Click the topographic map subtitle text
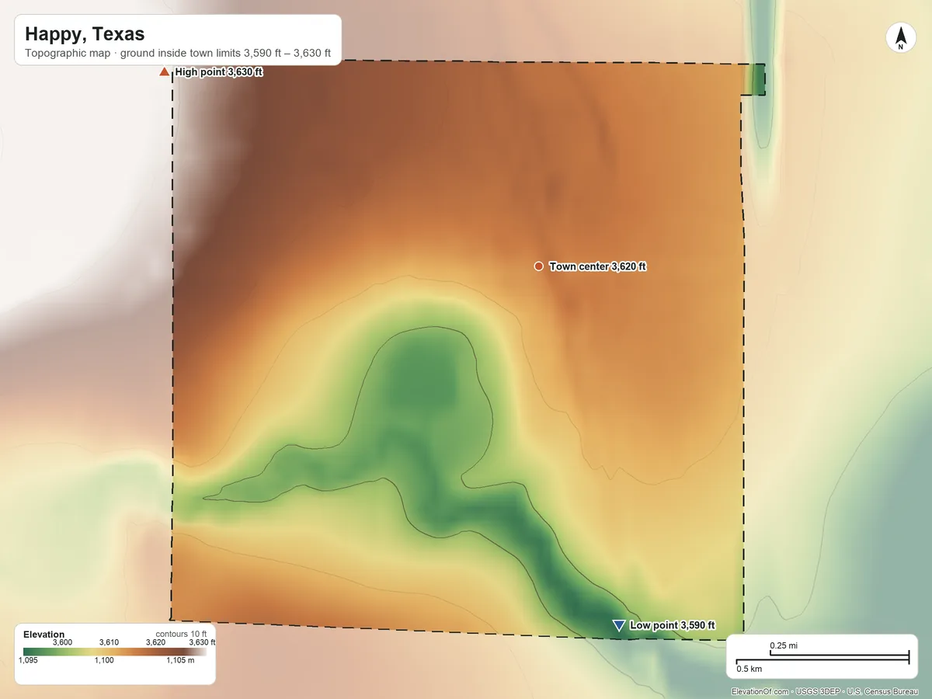 point(178,54)
